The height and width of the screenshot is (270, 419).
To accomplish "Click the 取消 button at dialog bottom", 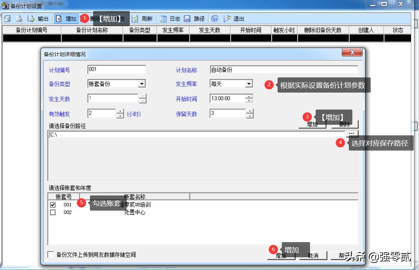I will pos(312,255).
